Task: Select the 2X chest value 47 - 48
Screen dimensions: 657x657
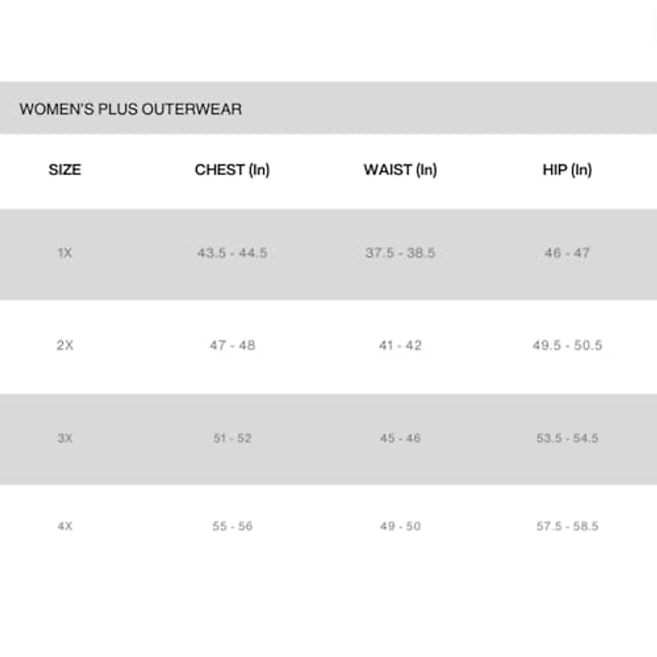Action: point(232,345)
